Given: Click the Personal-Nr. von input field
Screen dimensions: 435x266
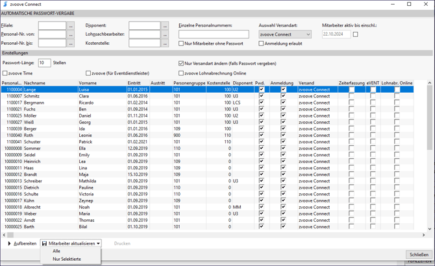Looking at the screenshot, I should point(52,34).
